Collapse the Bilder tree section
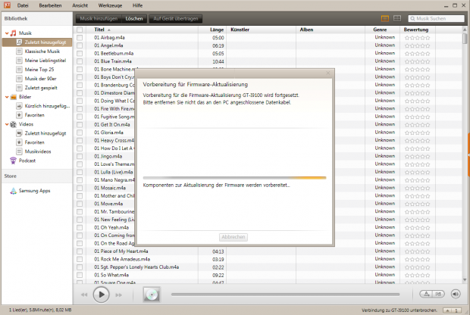Viewport: 470px width, 315px height. tap(5, 97)
